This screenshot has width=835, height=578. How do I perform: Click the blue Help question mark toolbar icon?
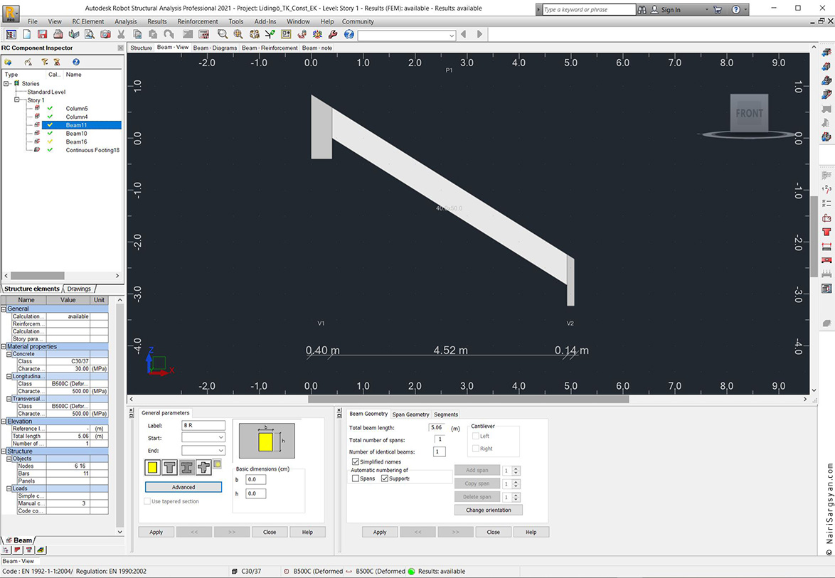(349, 34)
